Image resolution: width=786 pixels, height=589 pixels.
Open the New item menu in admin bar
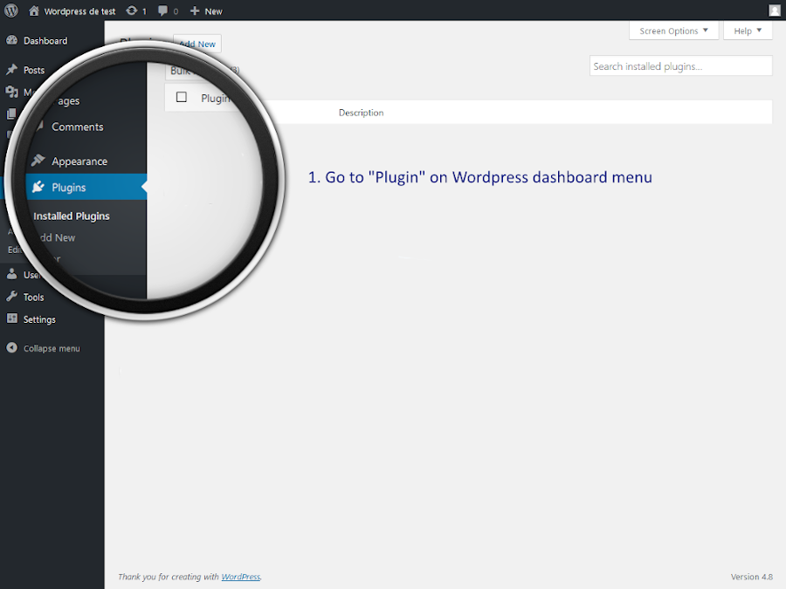coord(205,10)
